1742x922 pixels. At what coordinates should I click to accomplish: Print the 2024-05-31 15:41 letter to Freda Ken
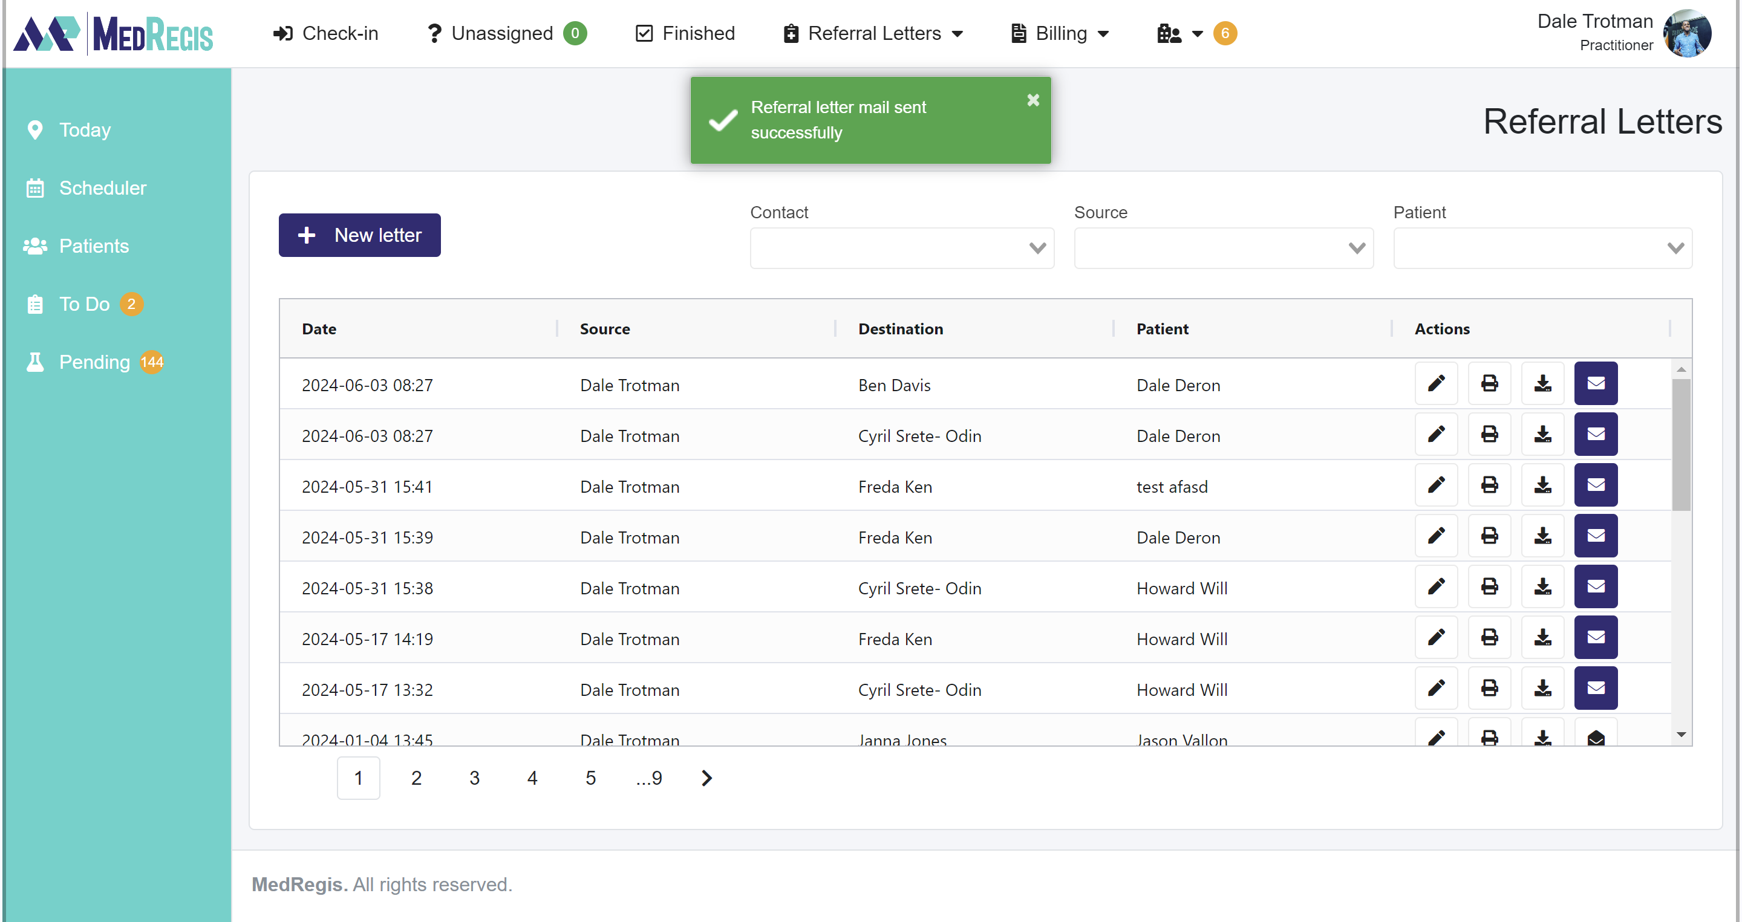[1489, 485]
